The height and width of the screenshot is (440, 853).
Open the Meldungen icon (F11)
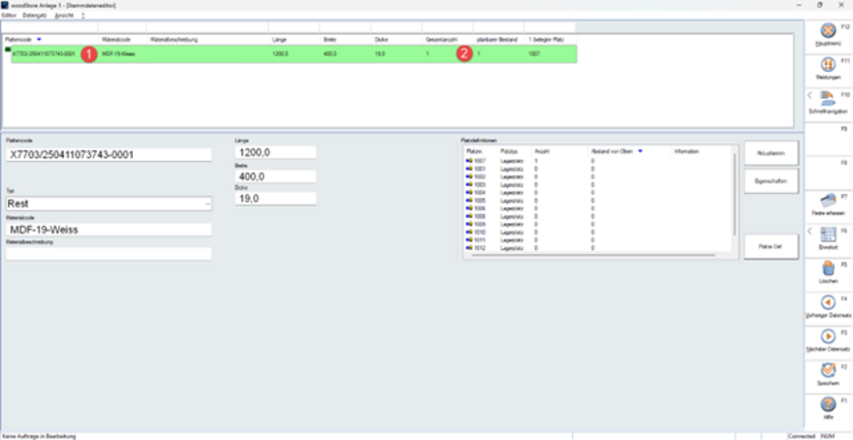coord(828,65)
